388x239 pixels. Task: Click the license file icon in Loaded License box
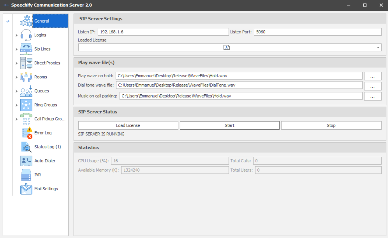coord(227,47)
